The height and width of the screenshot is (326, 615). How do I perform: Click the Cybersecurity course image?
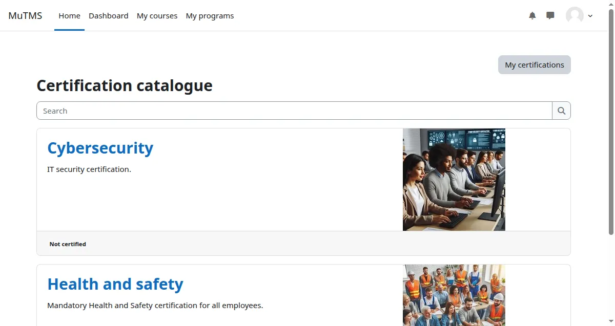point(454,179)
